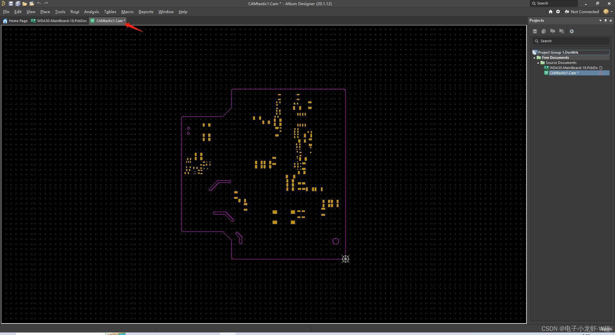Click the Home icon near Not Connected

click(x=551, y=12)
